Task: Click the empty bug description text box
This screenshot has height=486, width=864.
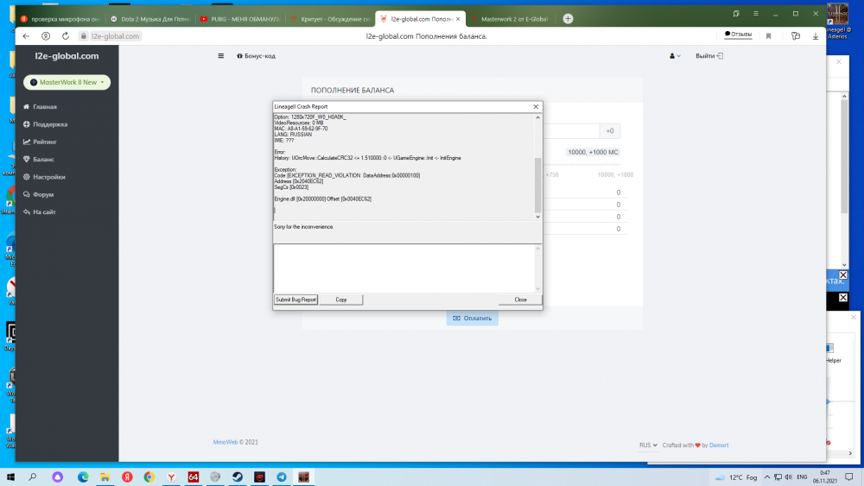Action: tap(404, 268)
